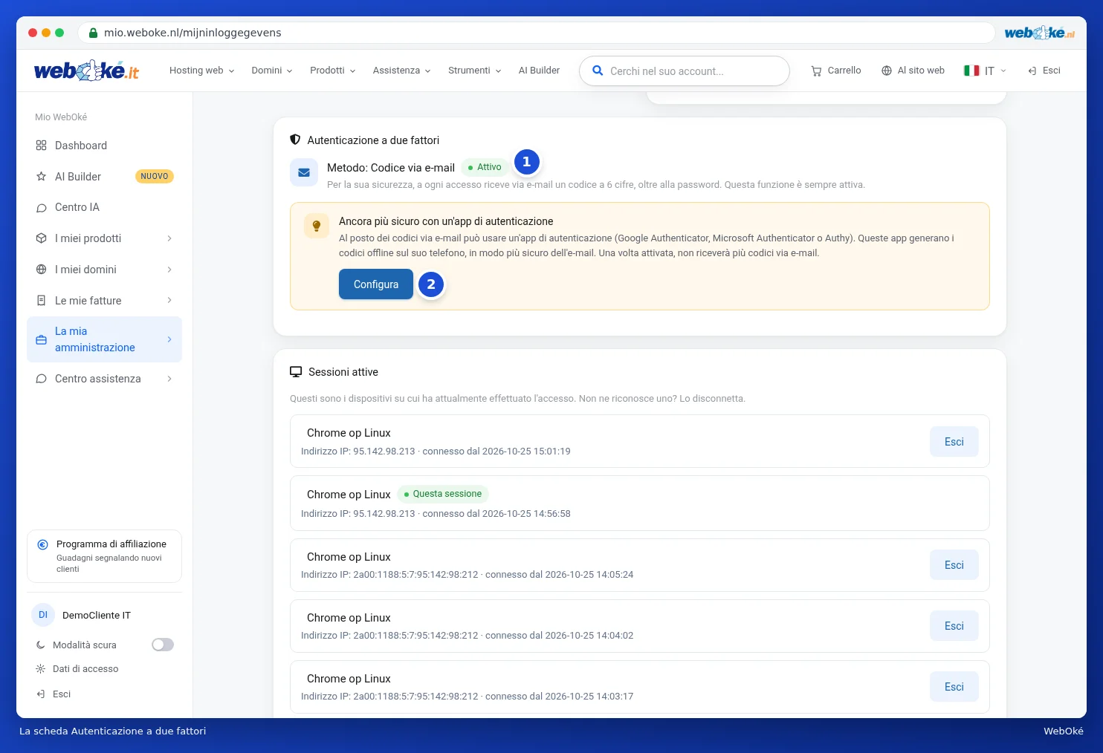Image resolution: width=1103 pixels, height=753 pixels.
Task: Open the Prodotti dropdown menu
Action: (x=333, y=71)
